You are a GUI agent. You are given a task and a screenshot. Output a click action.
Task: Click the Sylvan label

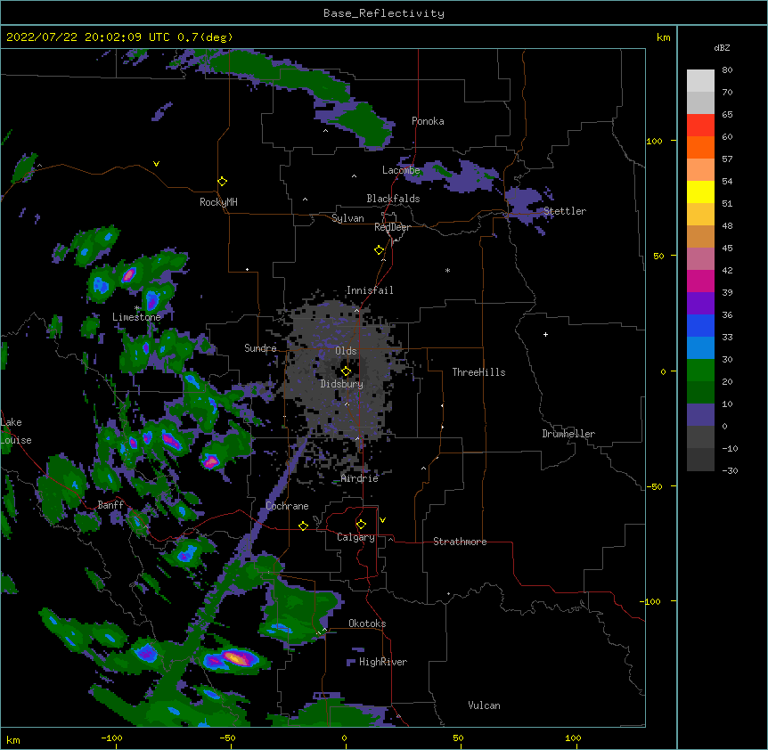[347, 218]
